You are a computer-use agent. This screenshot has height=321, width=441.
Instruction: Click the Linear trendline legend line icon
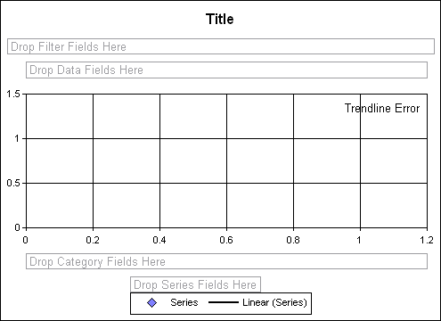coord(224,302)
